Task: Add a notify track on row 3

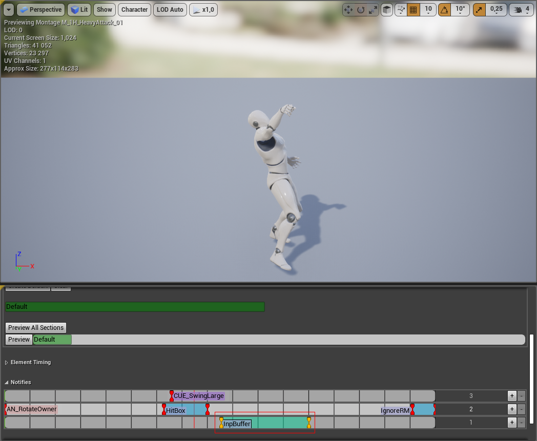Action: point(511,396)
